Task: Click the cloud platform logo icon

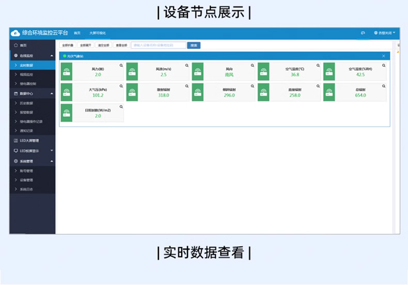Action: pos(15,33)
